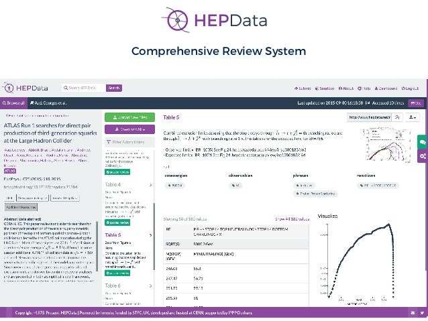The width and height of the screenshot is (428, 321).
Task: Click the table list scrollbar
Action: point(154,237)
